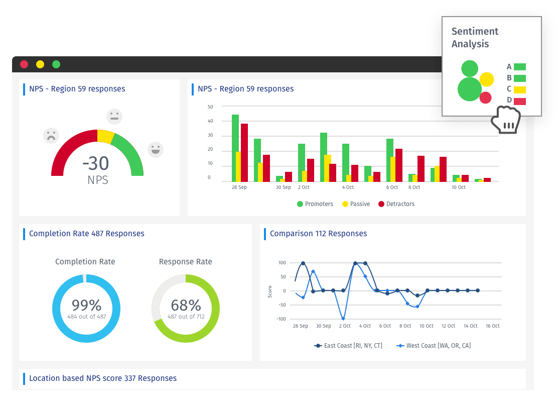Select the green swatch next to label A

tap(520, 66)
